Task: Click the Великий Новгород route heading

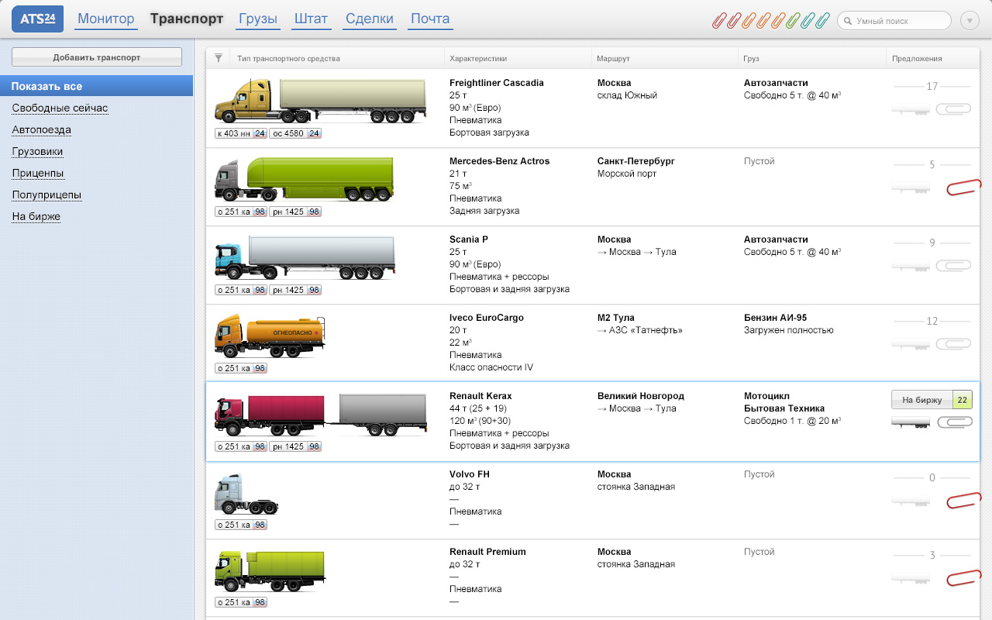Action: point(641,396)
